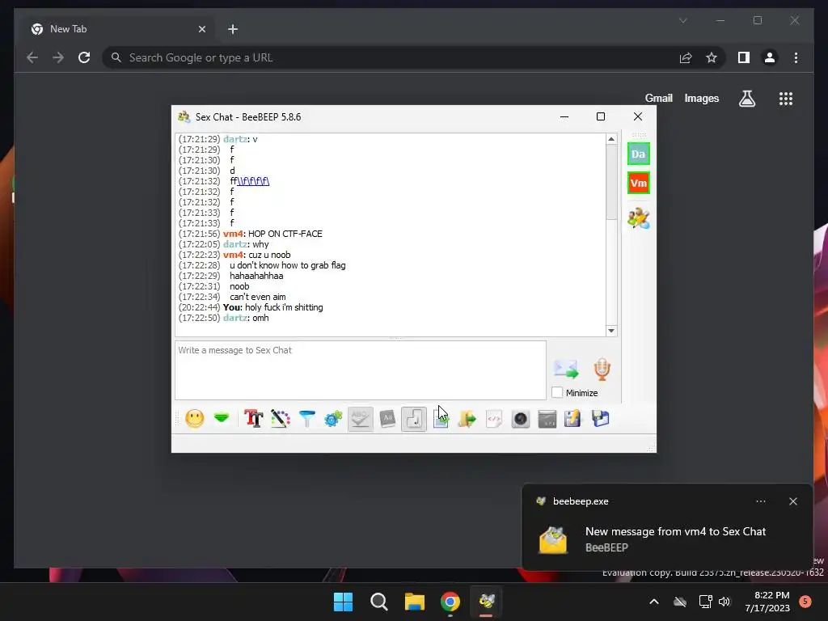The image size is (828, 621).
Task: Open volume control in system tray
Action: 724,602
